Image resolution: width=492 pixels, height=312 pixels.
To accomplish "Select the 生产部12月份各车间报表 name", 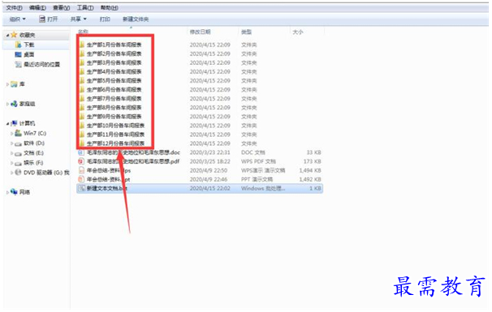I will click(x=115, y=143).
